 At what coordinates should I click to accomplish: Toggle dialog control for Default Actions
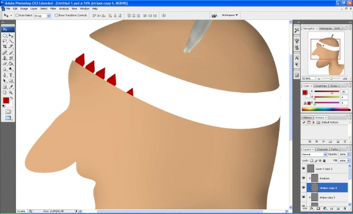point(309,122)
